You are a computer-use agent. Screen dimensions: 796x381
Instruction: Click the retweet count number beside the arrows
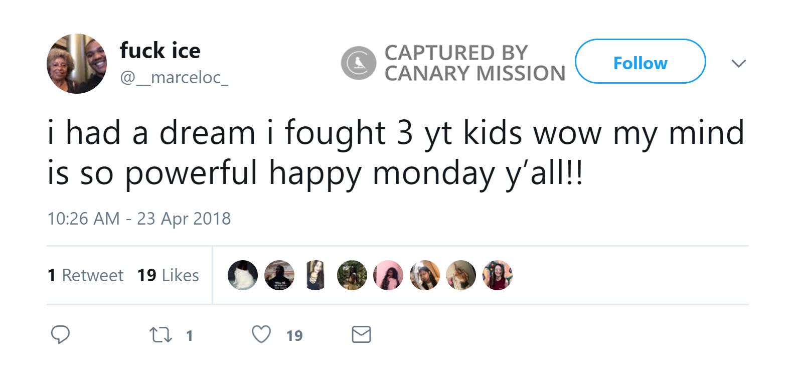189,335
